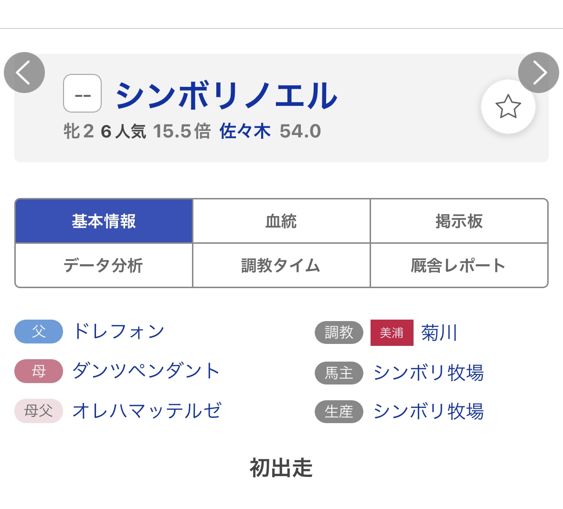Click the red 美浦 stable badge
The width and height of the screenshot is (563, 509).
392,333
